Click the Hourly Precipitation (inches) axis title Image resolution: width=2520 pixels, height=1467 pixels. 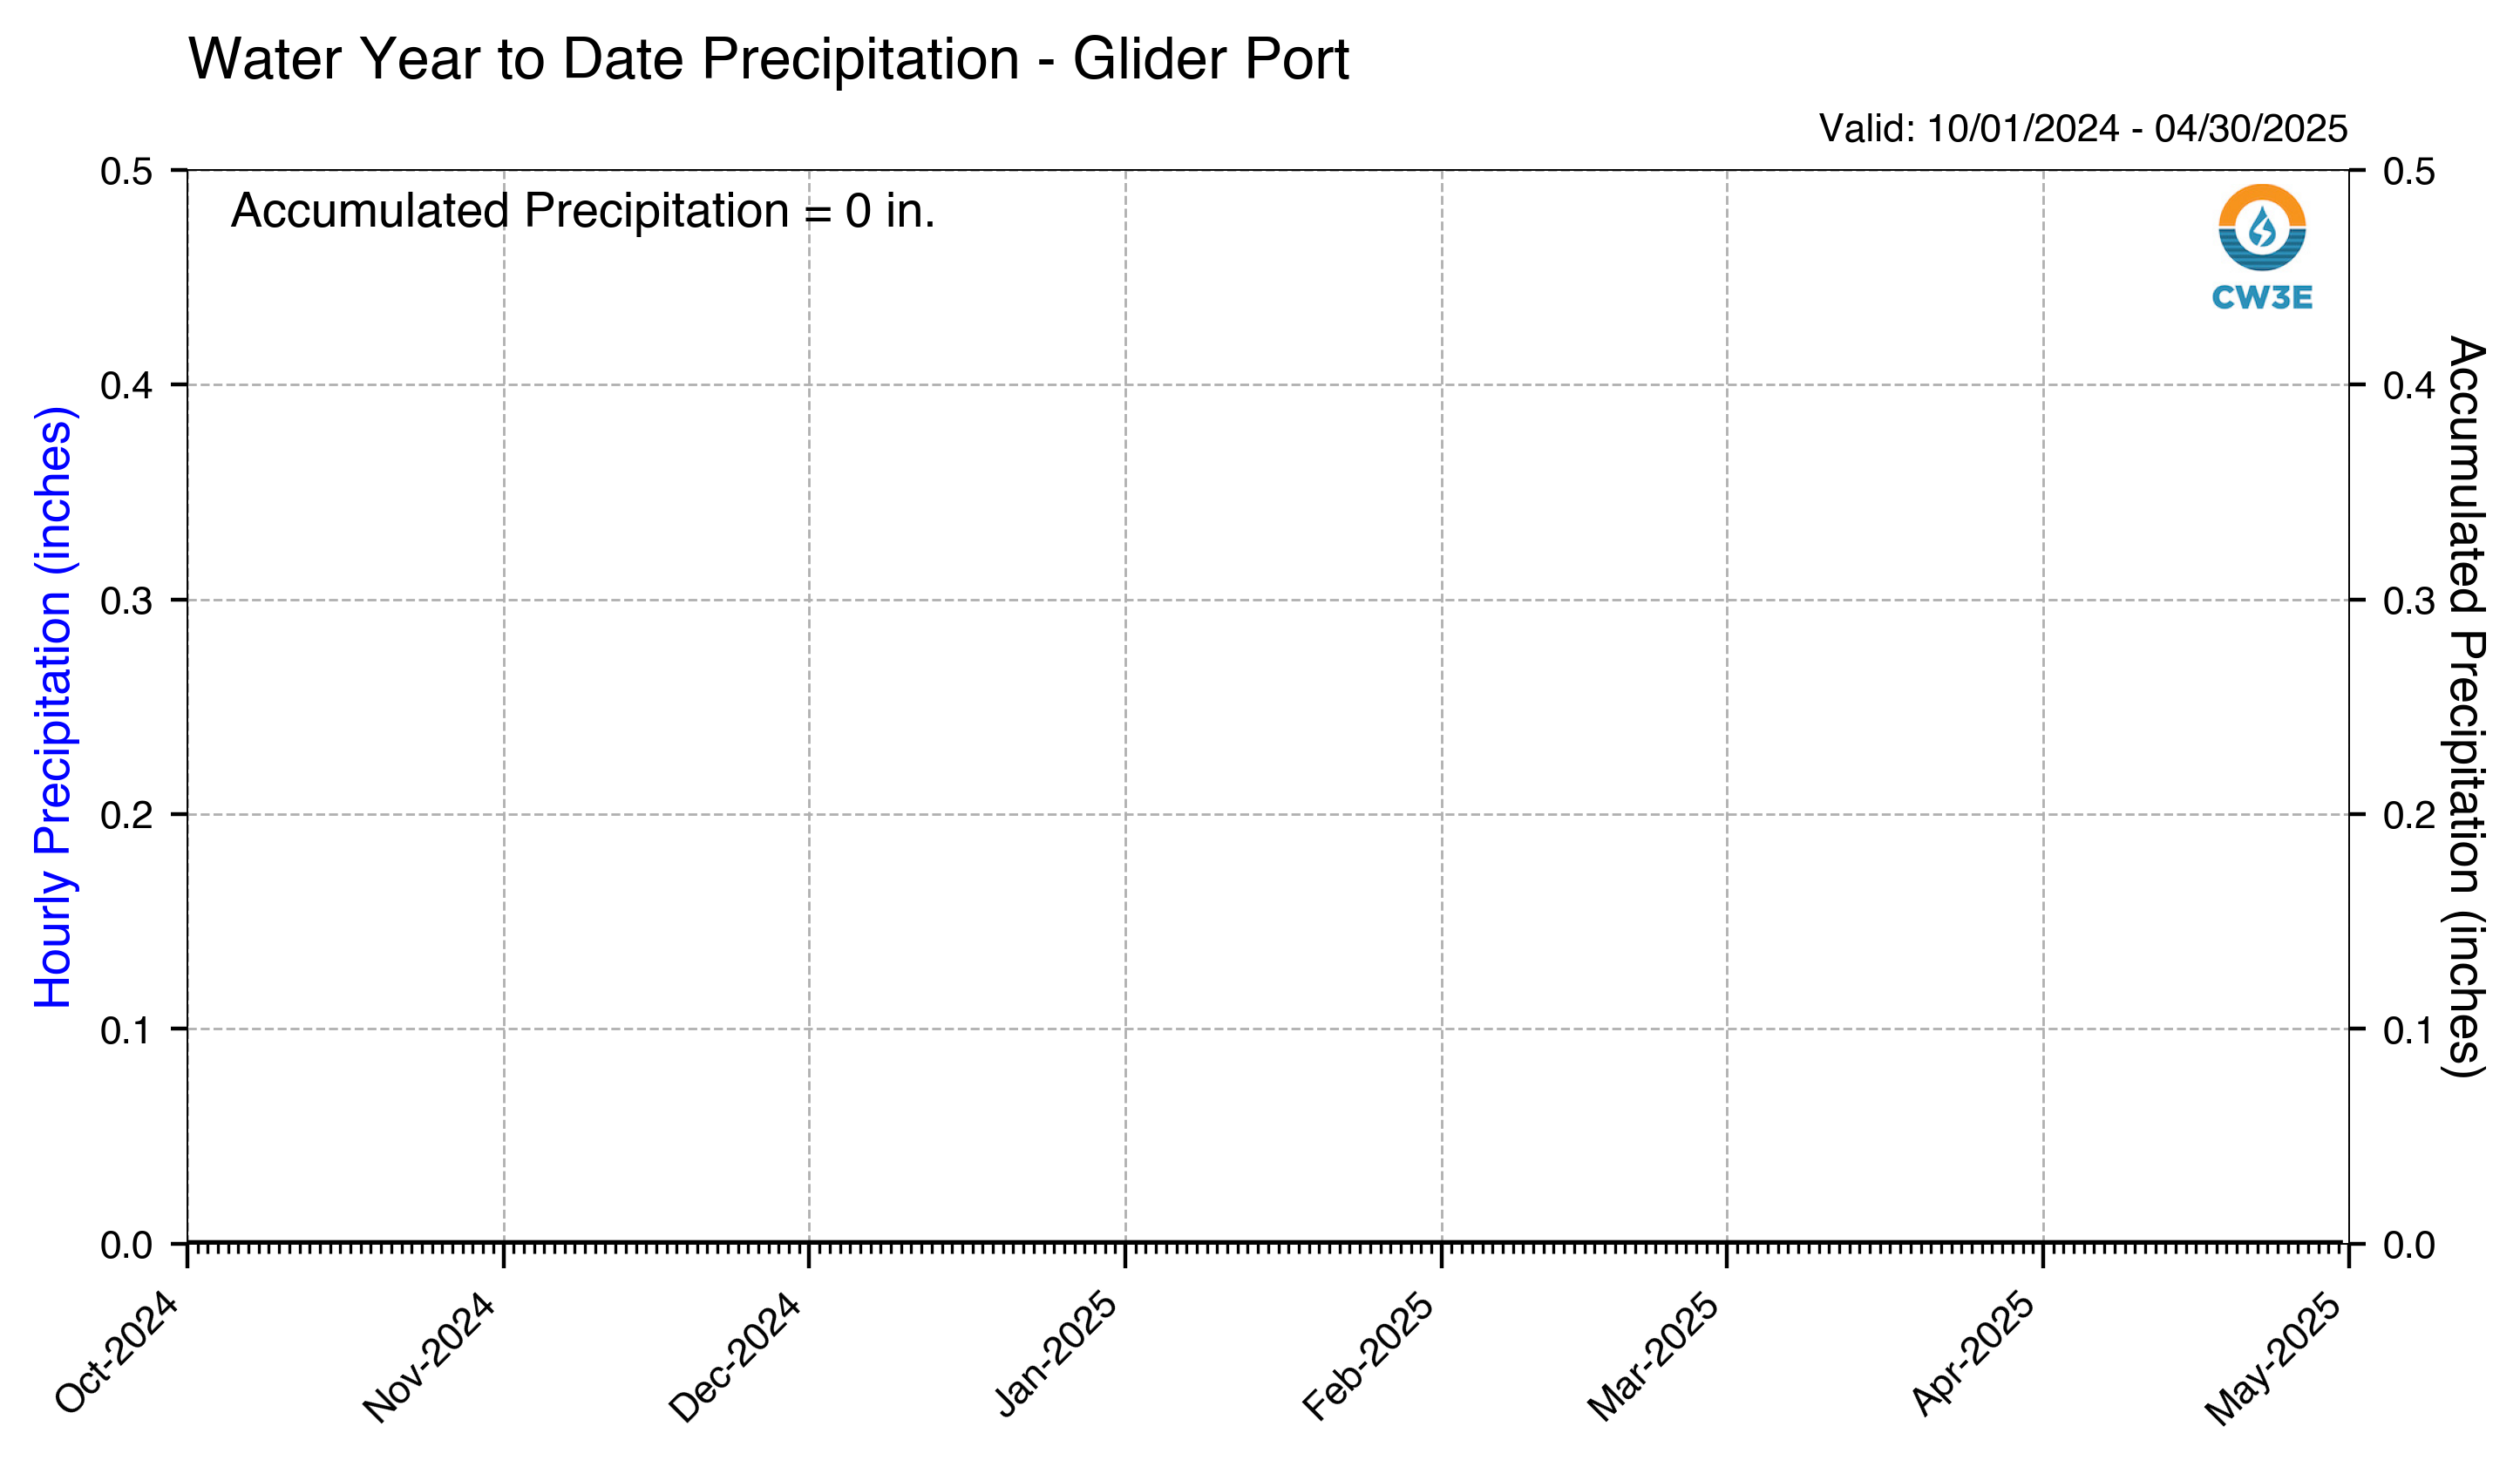[54, 707]
